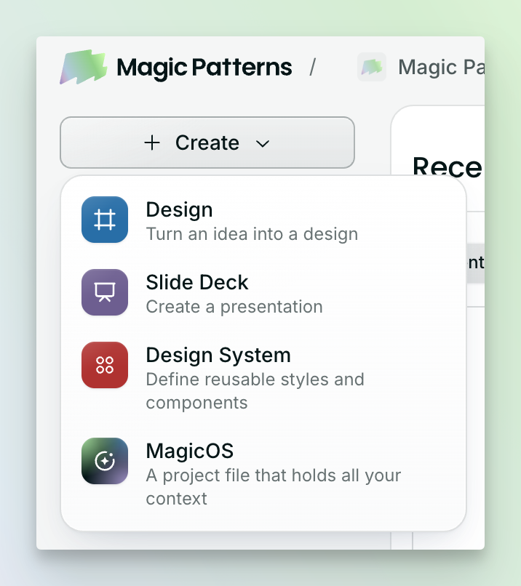521x586 pixels.
Task: Click the red Design System icon
Action: click(x=105, y=365)
